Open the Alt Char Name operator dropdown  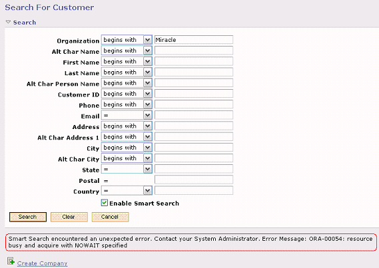click(127, 51)
